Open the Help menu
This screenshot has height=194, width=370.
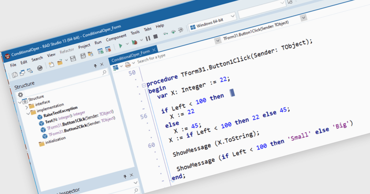tap(160, 26)
